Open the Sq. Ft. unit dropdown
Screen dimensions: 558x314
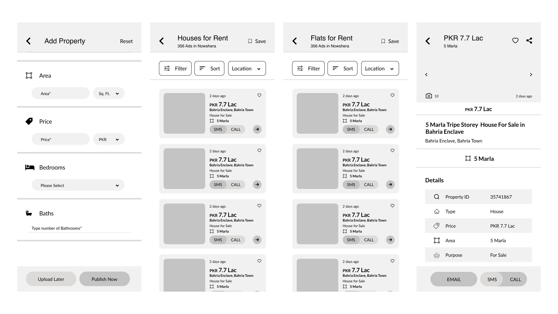pyautogui.click(x=109, y=94)
